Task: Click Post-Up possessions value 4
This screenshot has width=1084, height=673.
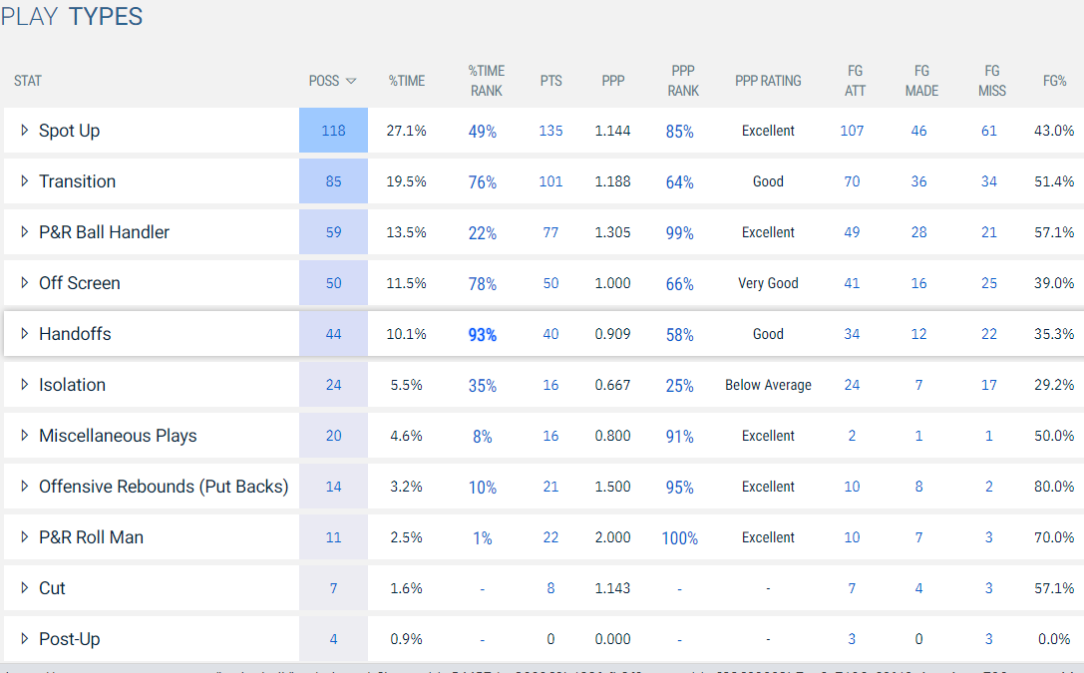Action: coord(333,639)
